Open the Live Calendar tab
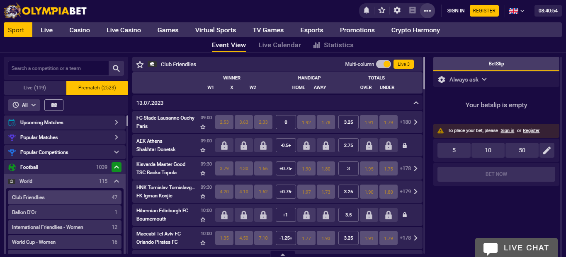Screen dimensions: 566x257 point(279,45)
